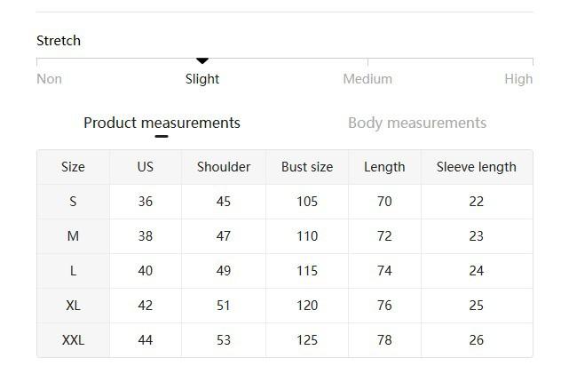Select the Slight stretch label

[x=202, y=79]
